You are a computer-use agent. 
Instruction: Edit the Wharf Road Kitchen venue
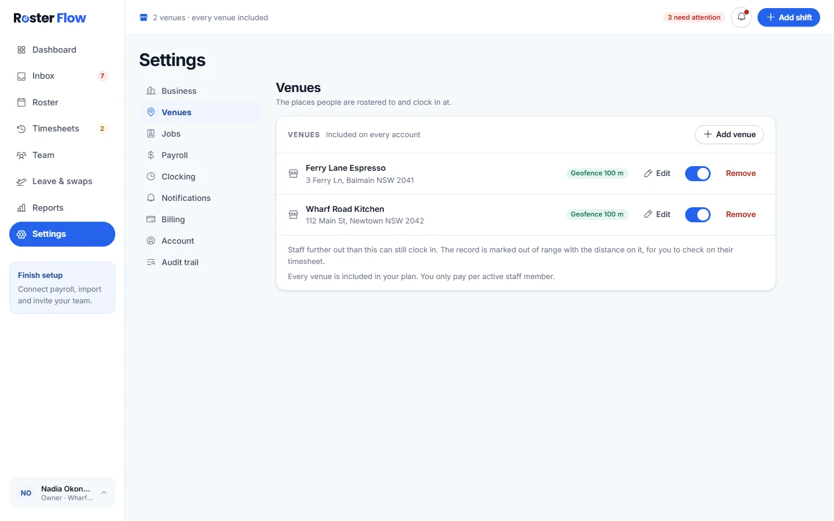pyautogui.click(x=657, y=214)
